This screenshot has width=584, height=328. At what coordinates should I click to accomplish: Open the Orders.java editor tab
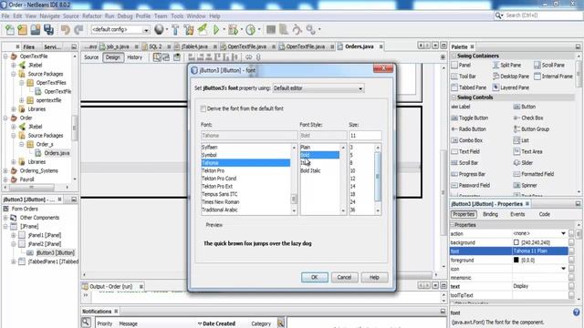point(359,46)
